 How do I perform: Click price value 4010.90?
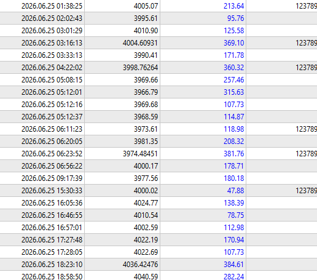[146, 31]
